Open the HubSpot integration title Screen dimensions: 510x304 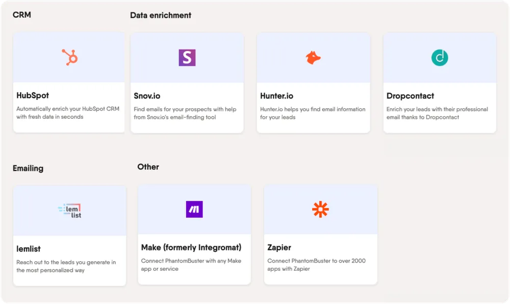click(33, 95)
